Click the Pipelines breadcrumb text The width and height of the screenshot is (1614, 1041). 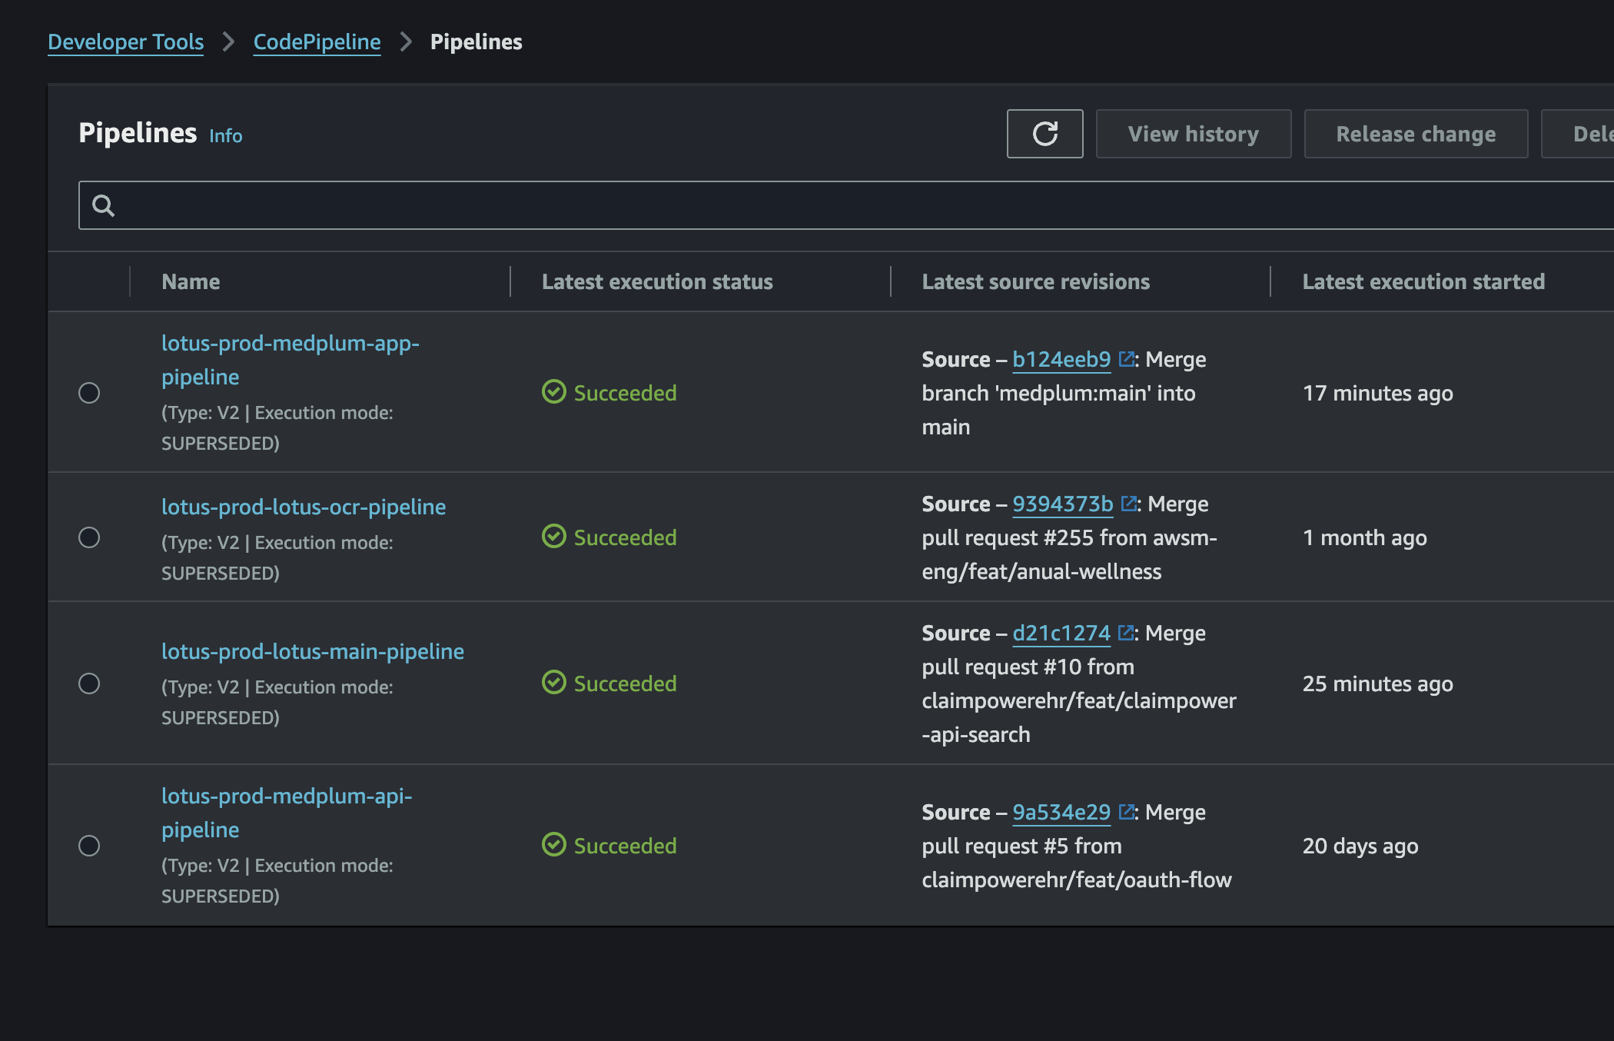[476, 42]
